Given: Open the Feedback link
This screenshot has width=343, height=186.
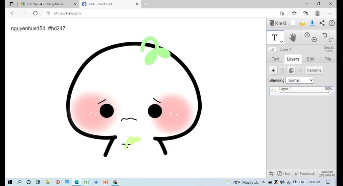Looking at the screenshot, I should point(304,174).
